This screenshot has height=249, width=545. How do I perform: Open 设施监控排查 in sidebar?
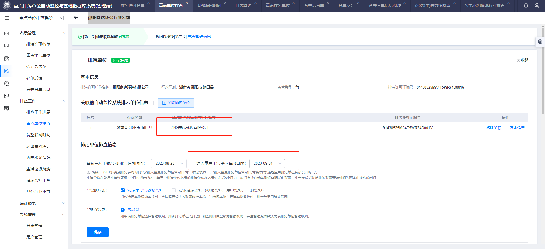pos(38,180)
